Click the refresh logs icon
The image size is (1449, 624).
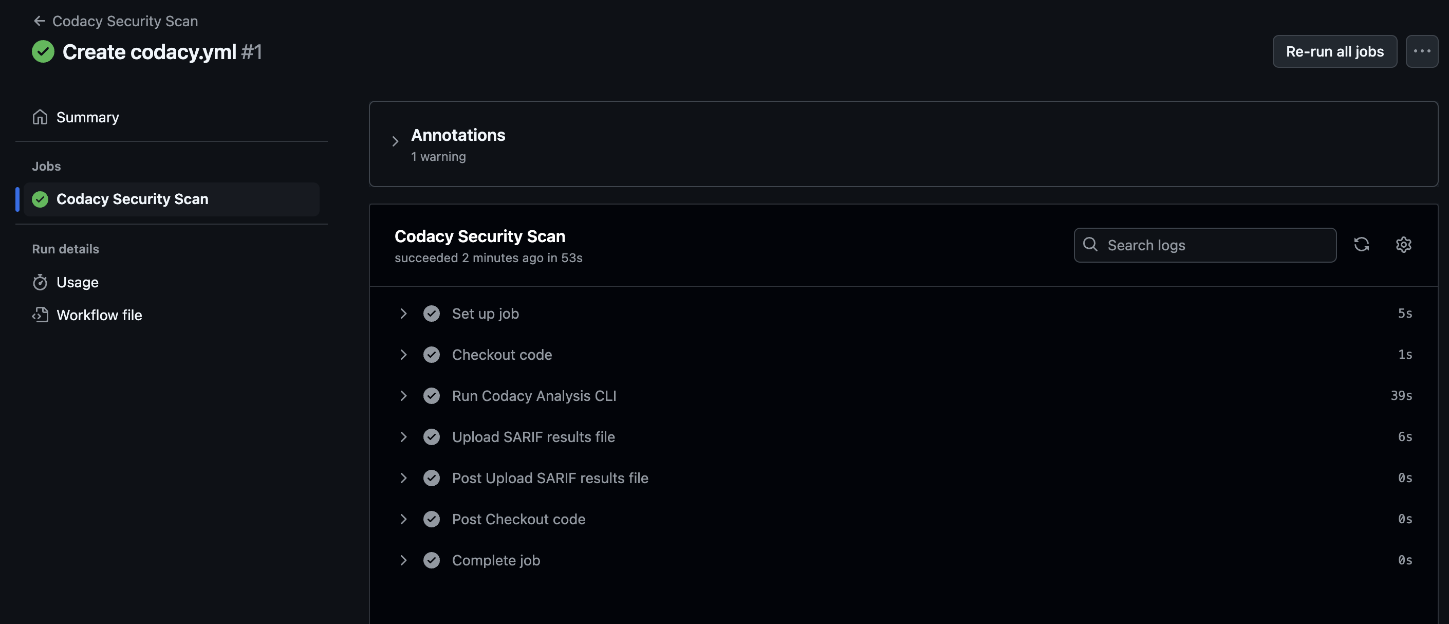pos(1361,245)
